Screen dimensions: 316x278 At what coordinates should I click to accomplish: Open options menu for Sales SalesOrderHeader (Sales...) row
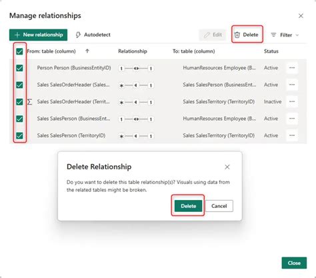pos(292,85)
